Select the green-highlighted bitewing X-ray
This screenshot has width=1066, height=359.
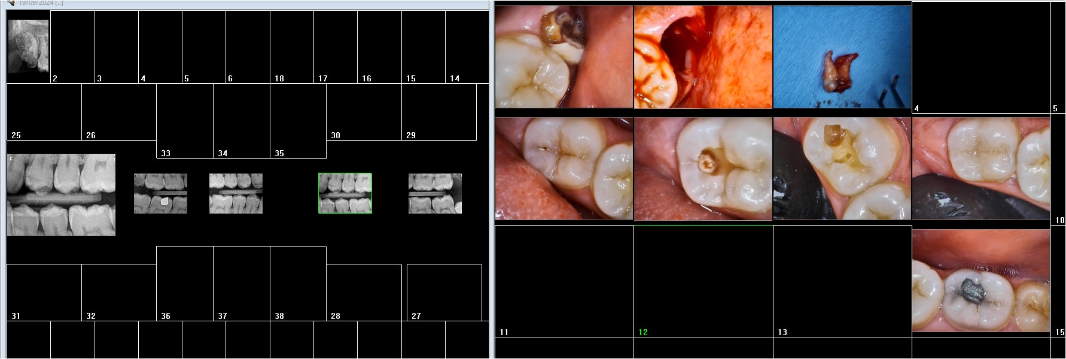[x=345, y=193]
